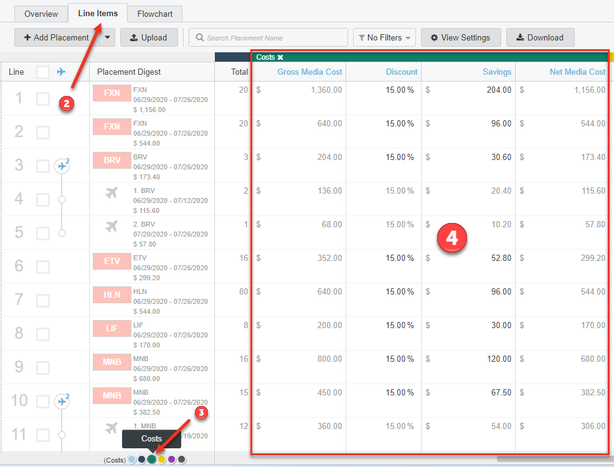Click the LIF placement badge
The width and height of the screenshot is (614, 467).
tap(112, 328)
